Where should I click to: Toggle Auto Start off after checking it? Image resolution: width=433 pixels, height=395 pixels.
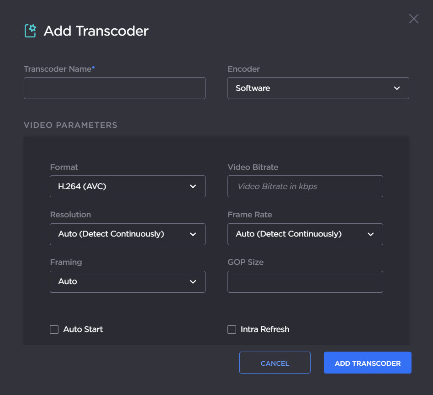pyautogui.click(x=54, y=329)
